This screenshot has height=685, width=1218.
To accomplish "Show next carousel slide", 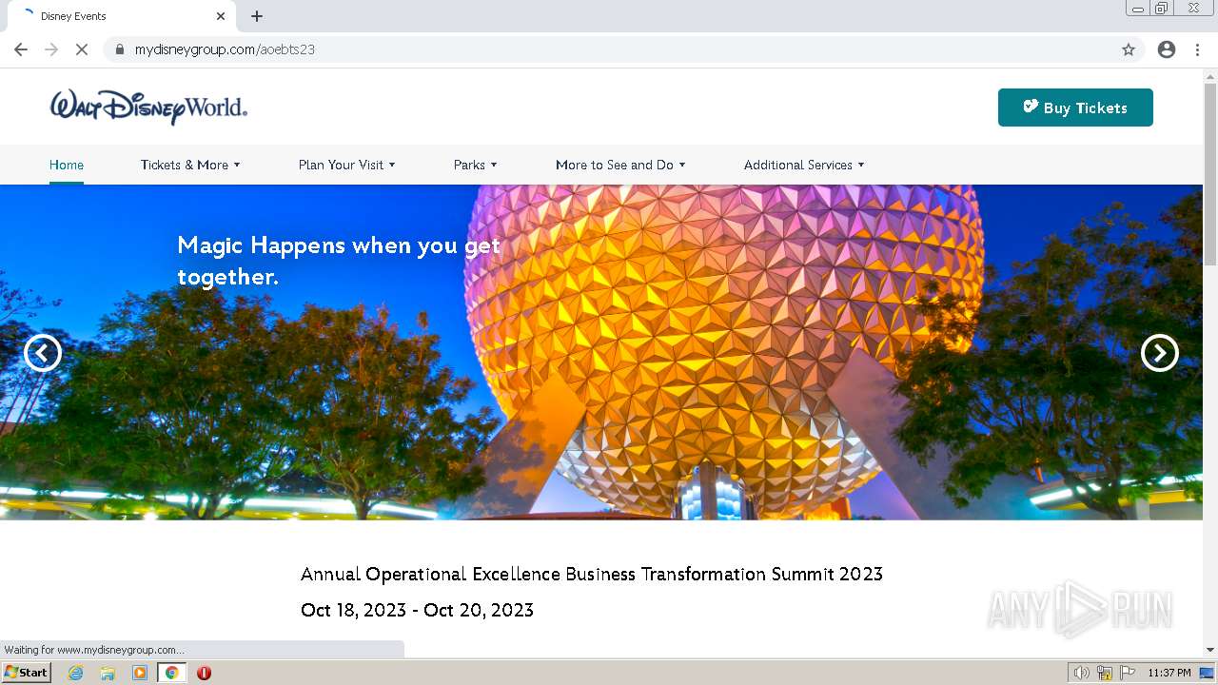I will coord(1160,353).
